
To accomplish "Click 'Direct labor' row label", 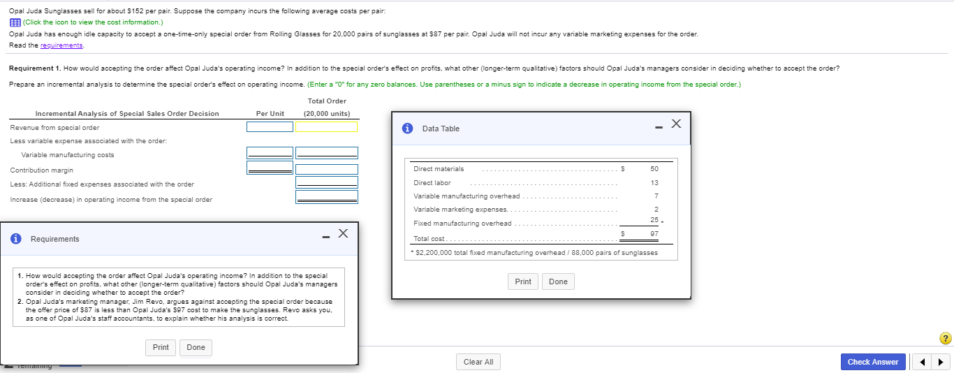I will pos(432,182).
